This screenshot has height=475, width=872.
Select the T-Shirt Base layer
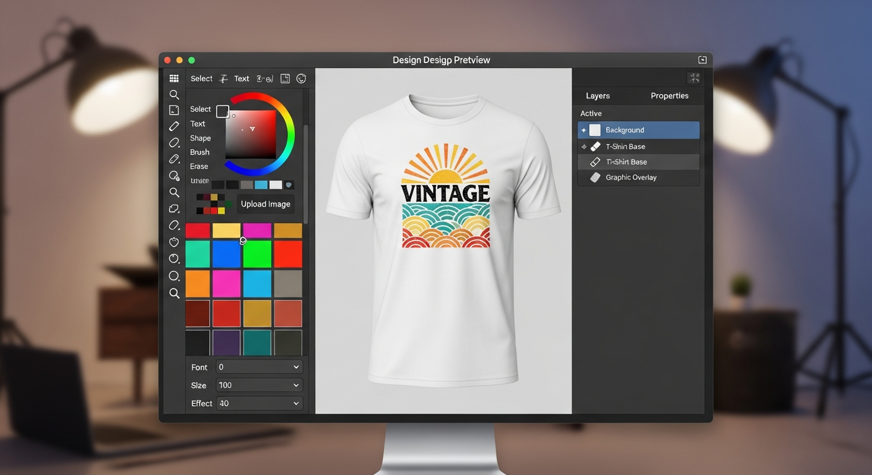638,161
